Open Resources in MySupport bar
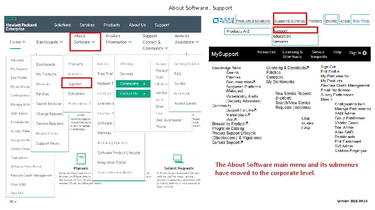 point(266,52)
